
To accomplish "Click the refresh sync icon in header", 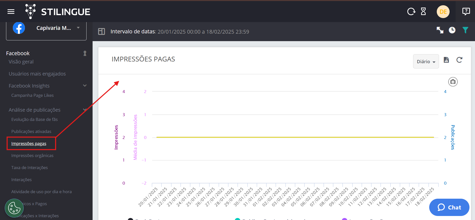I will point(411,12).
